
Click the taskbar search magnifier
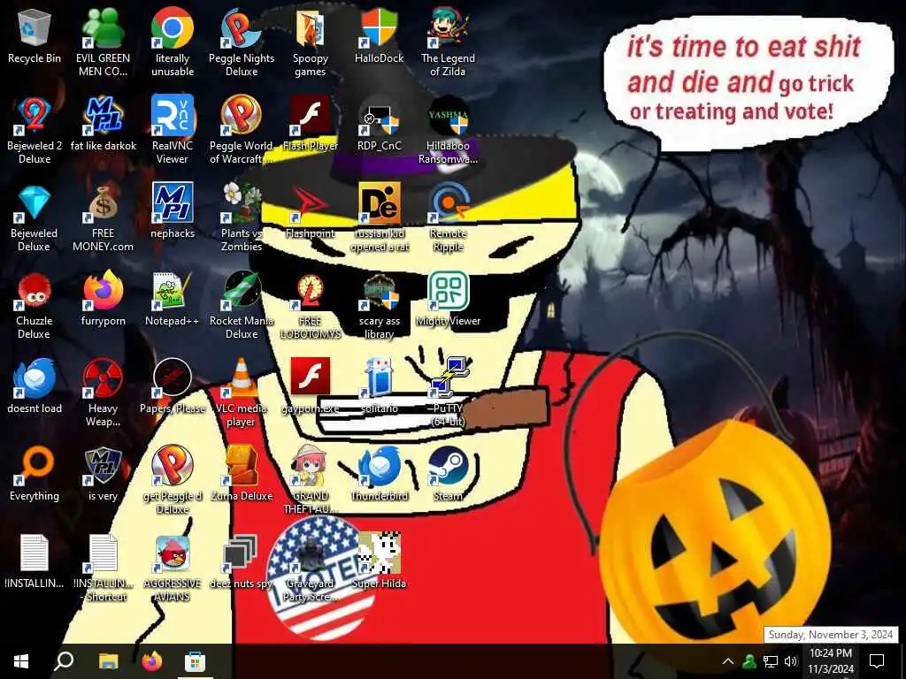(x=64, y=661)
